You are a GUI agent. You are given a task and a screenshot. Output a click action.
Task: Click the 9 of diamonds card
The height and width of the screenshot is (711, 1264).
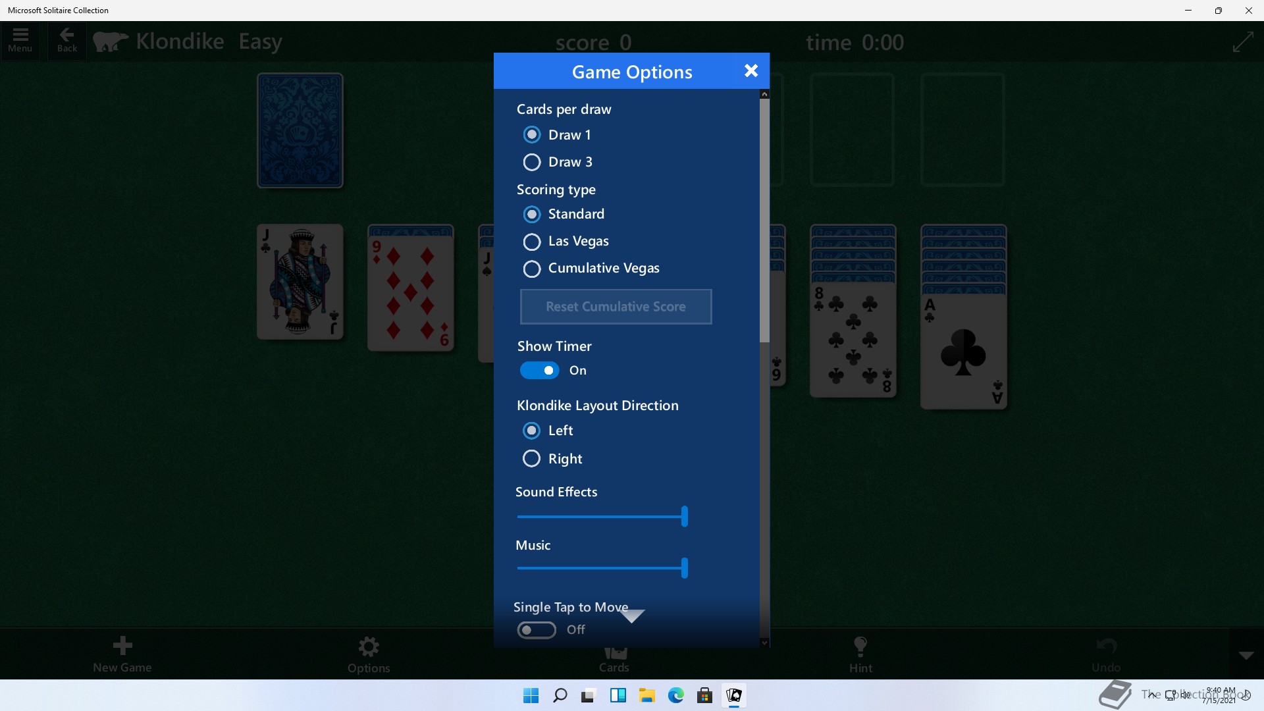(x=410, y=293)
